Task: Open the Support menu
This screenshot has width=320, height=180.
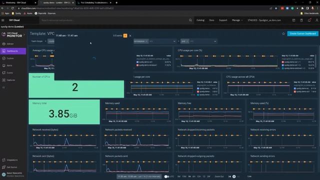Action: tap(223, 20)
